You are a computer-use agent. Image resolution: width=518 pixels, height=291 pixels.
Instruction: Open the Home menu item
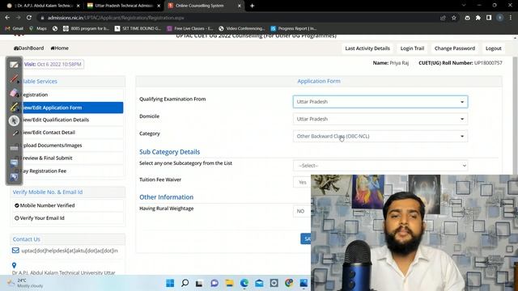(x=59, y=48)
